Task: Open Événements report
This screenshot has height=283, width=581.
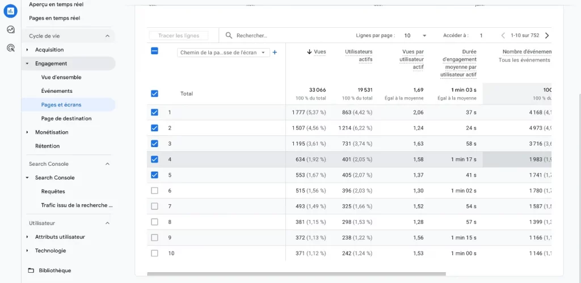Action: coord(57,91)
